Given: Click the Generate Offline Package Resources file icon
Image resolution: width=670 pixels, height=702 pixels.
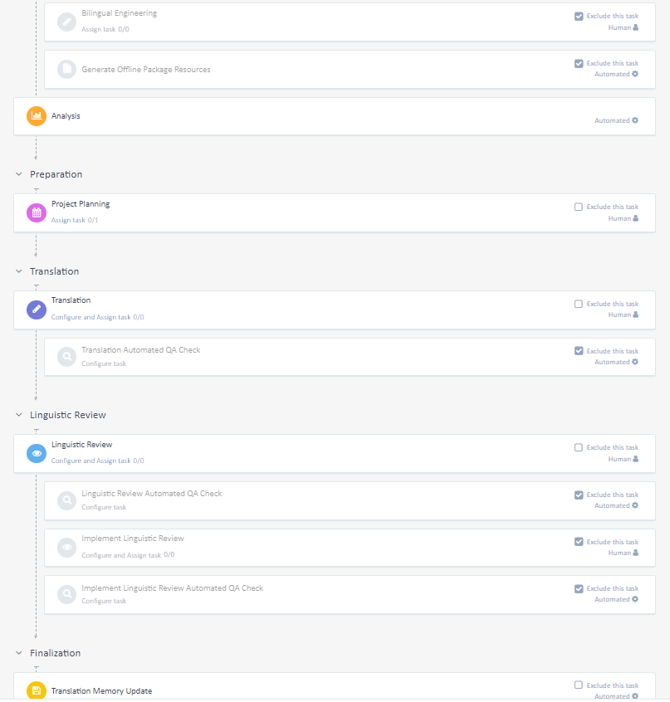Looking at the screenshot, I should [x=66, y=70].
